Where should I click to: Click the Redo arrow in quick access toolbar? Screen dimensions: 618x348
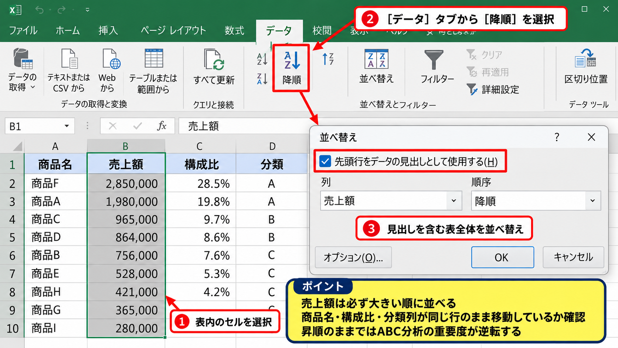61,10
